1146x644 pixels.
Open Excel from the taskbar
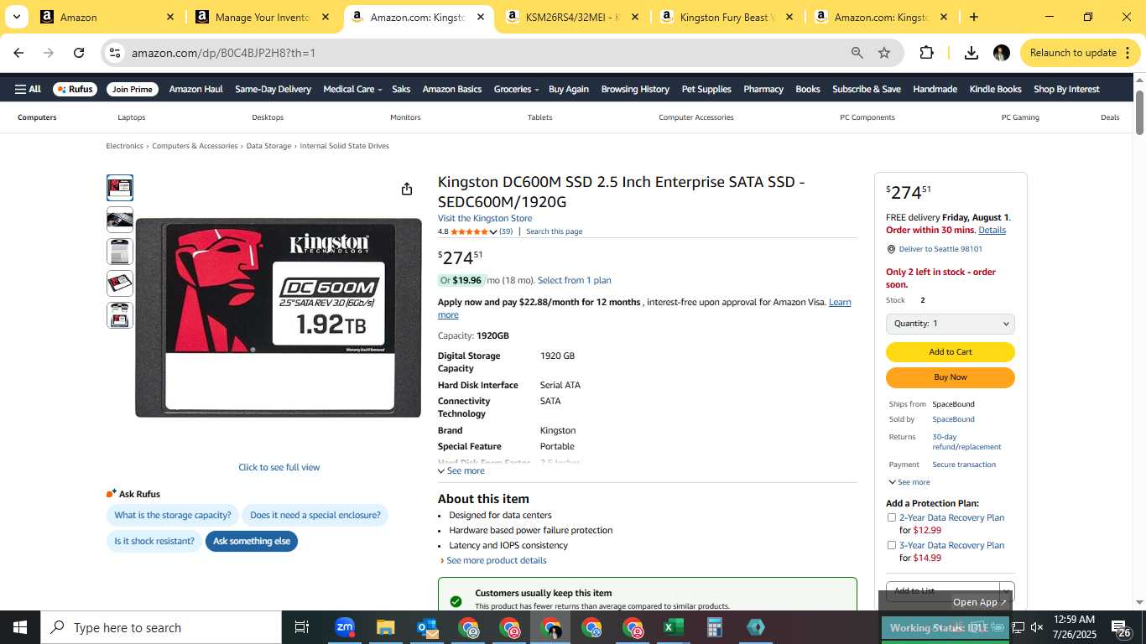point(674,627)
